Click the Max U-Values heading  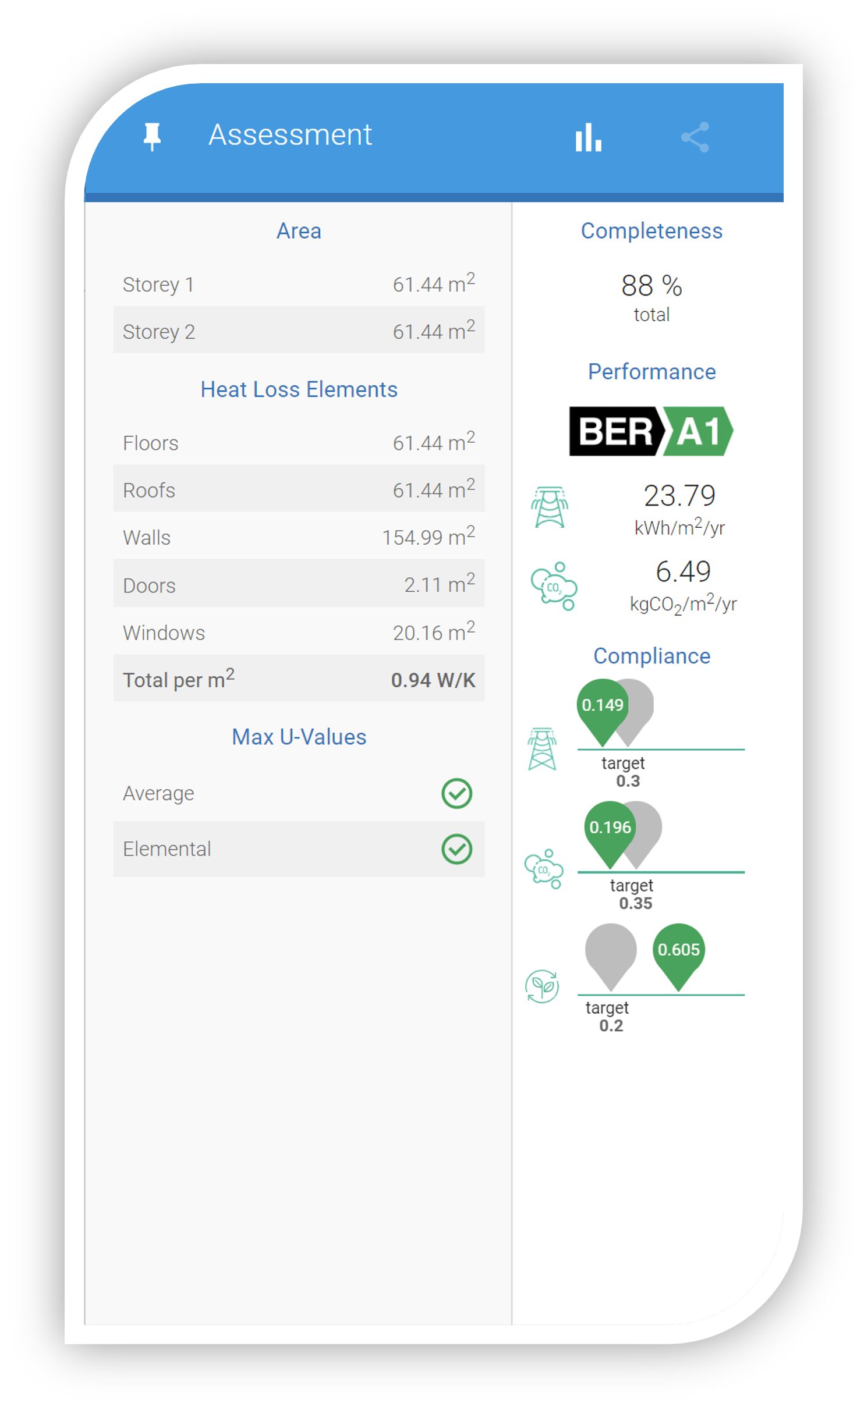tap(299, 737)
